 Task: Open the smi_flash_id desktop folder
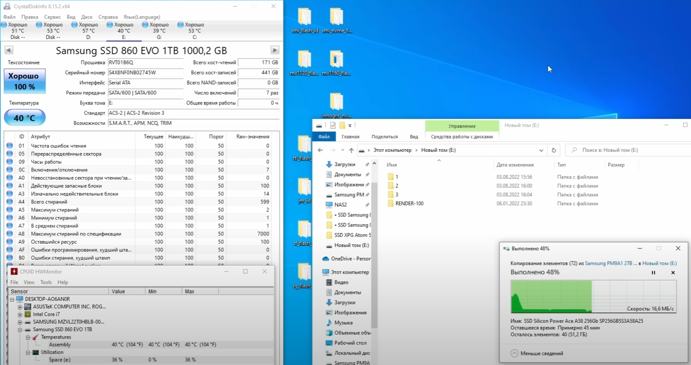pyautogui.click(x=304, y=20)
